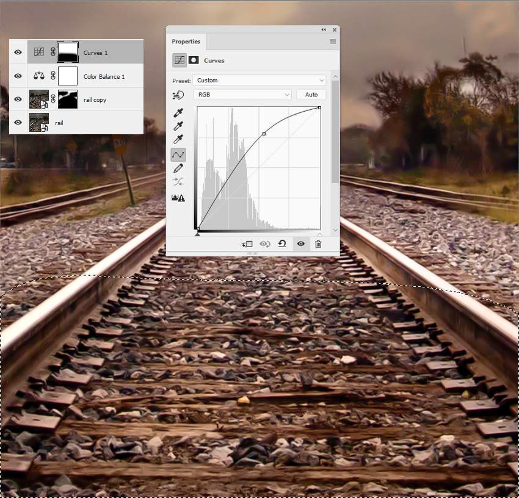Select the black point eyedropper
This screenshot has height=498, width=519.
tap(179, 113)
